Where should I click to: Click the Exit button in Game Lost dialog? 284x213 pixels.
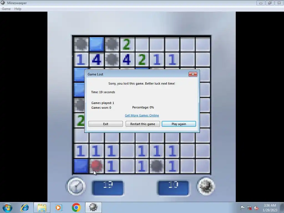click(x=106, y=124)
